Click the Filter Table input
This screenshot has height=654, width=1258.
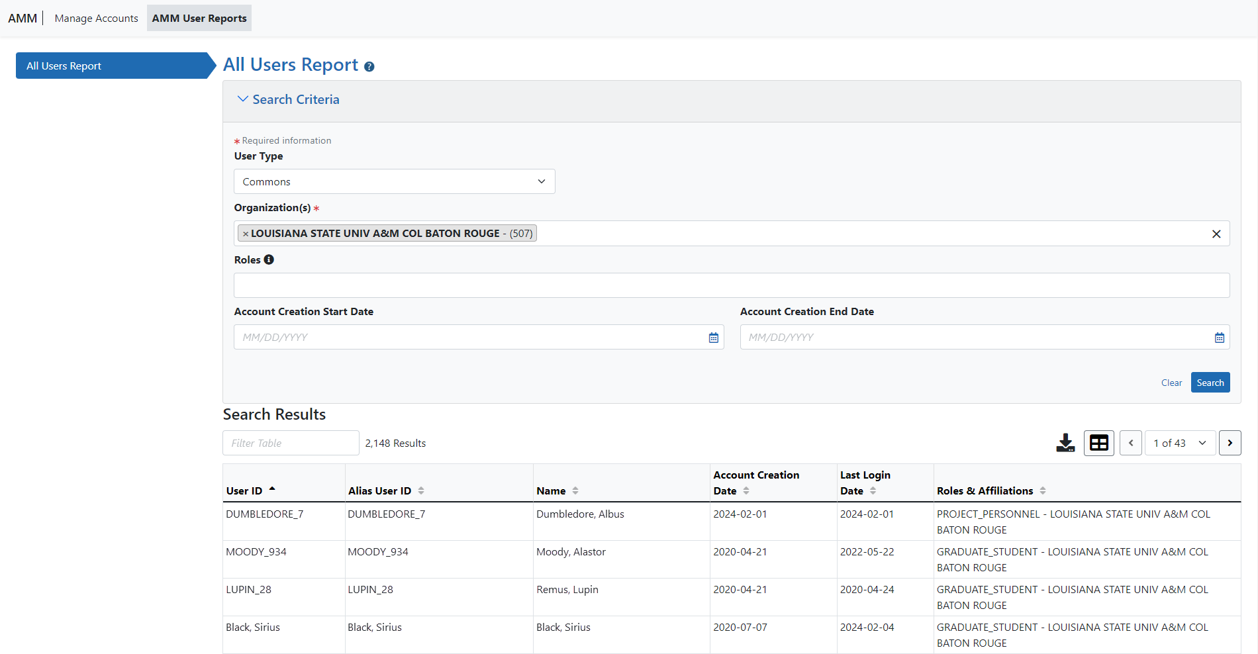pyautogui.click(x=291, y=443)
